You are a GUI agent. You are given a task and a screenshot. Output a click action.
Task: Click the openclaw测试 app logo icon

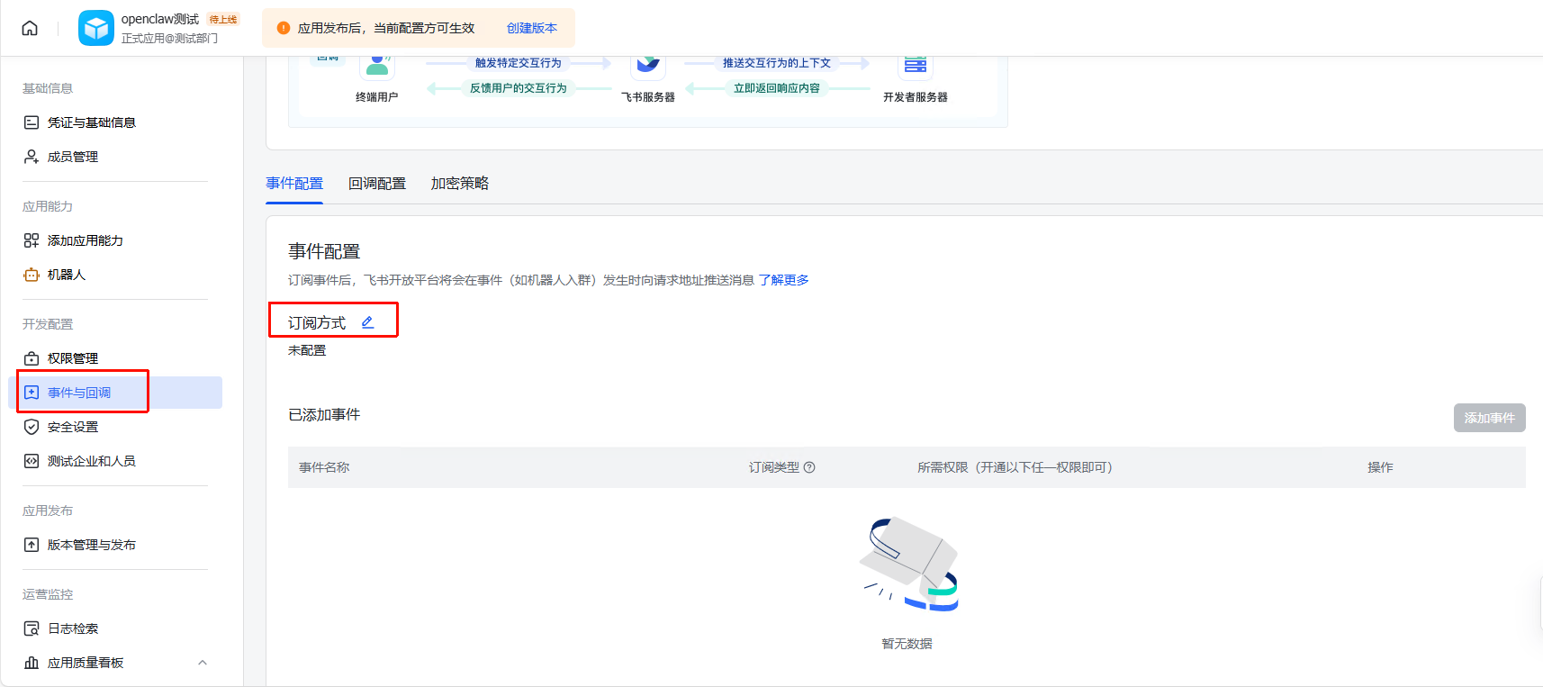point(95,28)
